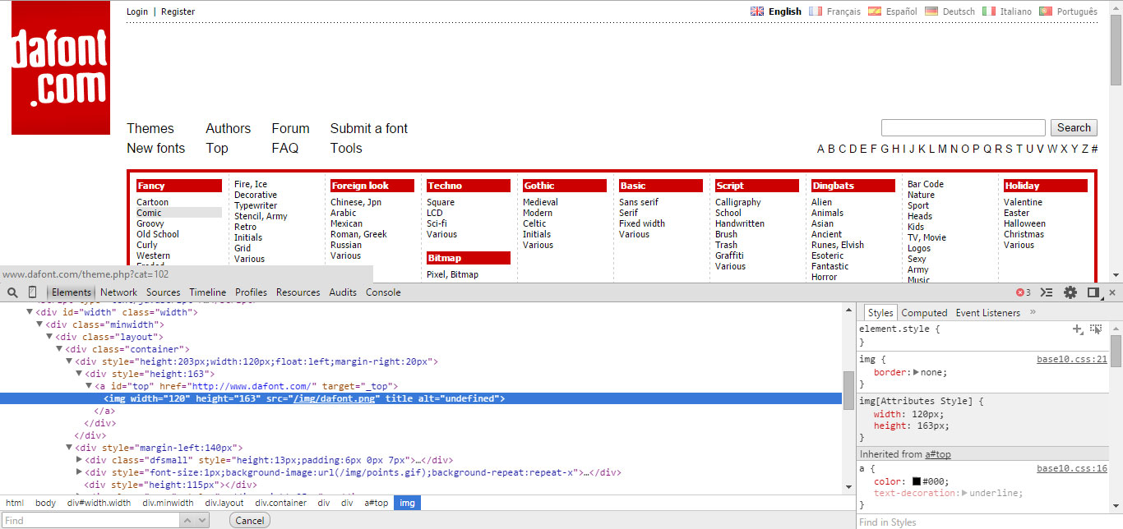This screenshot has height=529, width=1123.
Task: Open the Authors link
Action: pyautogui.click(x=228, y=128)
